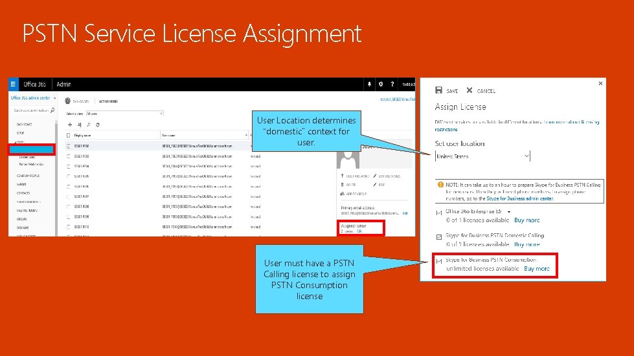Click the Reset Password key icon
The height and width of the screenshot is (356, 634).
(x=342, y=176)
